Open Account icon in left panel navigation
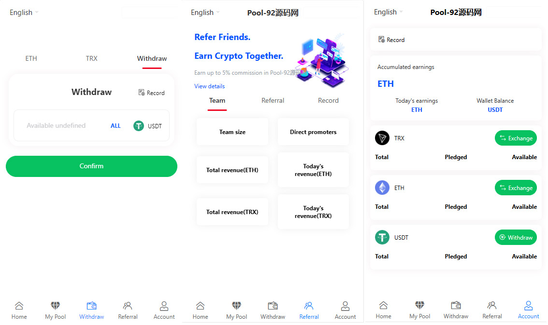This screenshot has height=325, width=548. click(x=164, y=306)
